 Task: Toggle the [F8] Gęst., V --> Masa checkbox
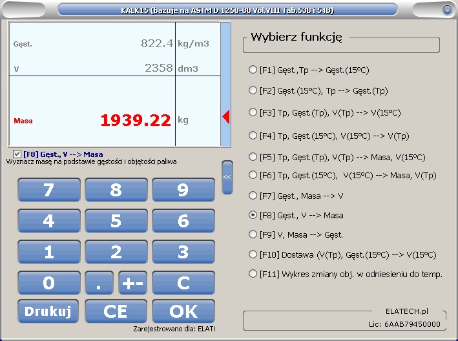tap(17, 154)
